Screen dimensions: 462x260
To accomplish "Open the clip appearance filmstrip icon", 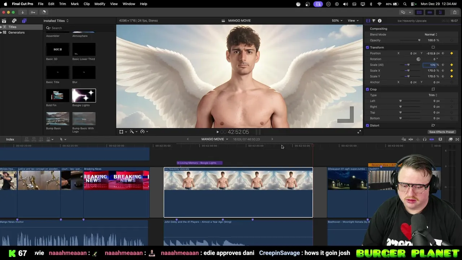I will (440, 139).
